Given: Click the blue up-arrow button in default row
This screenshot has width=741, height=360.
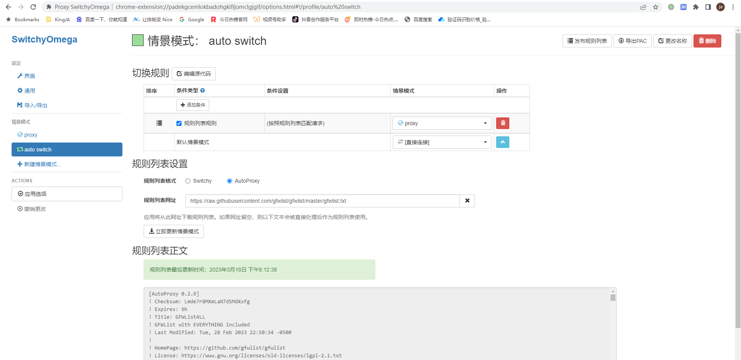Looking at the screenshot, I should point(503,142).
